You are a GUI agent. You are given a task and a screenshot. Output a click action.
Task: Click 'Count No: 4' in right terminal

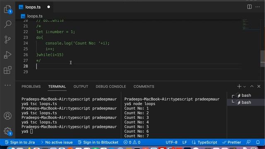click(136, 122)
